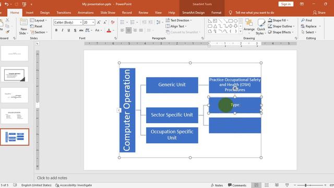This screenshot has height=188, width=334.
Task: Open the SmartArt Design tab
Action: [x=194, y=13]
